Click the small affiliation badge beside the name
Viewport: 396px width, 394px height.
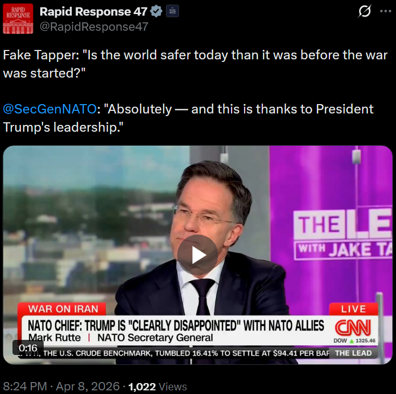click(172, 11)
